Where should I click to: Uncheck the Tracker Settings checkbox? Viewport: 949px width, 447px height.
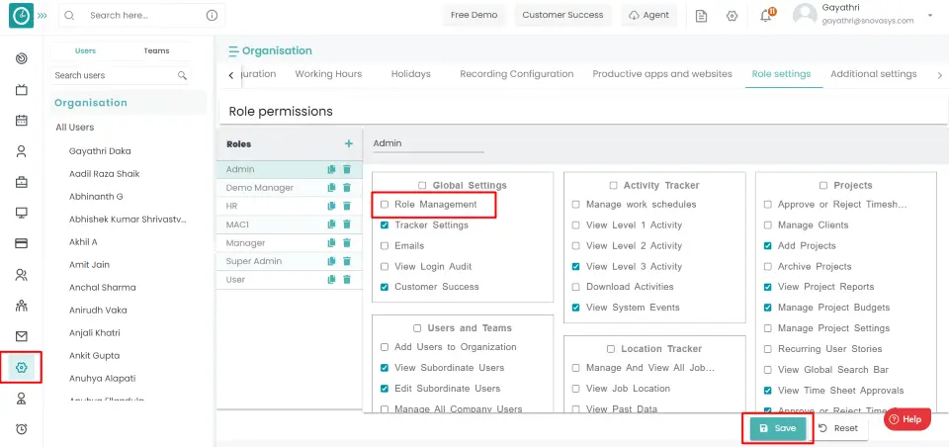pyautogui.click(x=385, y=225)
